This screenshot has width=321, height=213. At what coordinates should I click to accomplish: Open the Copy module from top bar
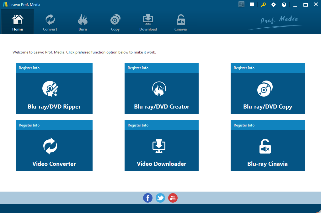[115, 23]
